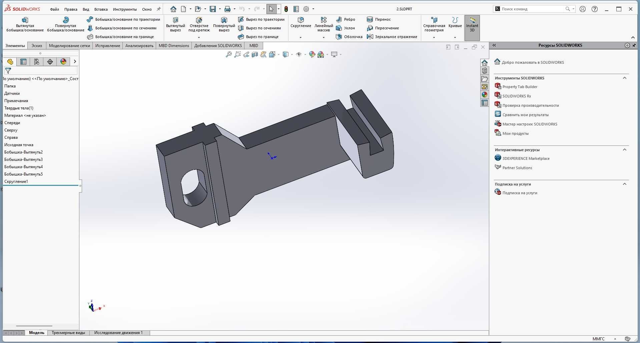Screen dimensions: 640x343
Task: Open the PropertyManager tab icon
Action: (23, 61)
